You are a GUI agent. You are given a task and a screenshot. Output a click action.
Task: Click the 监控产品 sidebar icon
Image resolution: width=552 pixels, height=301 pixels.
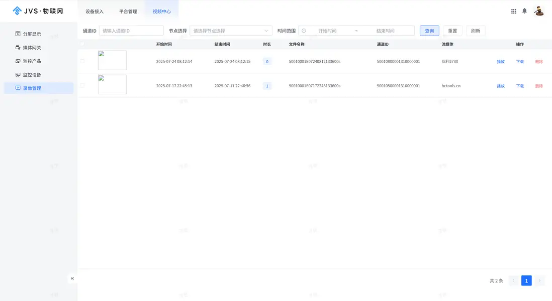18,61
